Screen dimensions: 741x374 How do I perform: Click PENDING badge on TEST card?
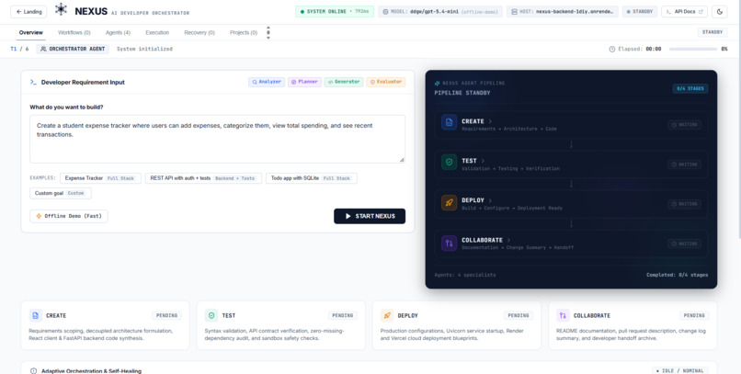coord(343,315)
